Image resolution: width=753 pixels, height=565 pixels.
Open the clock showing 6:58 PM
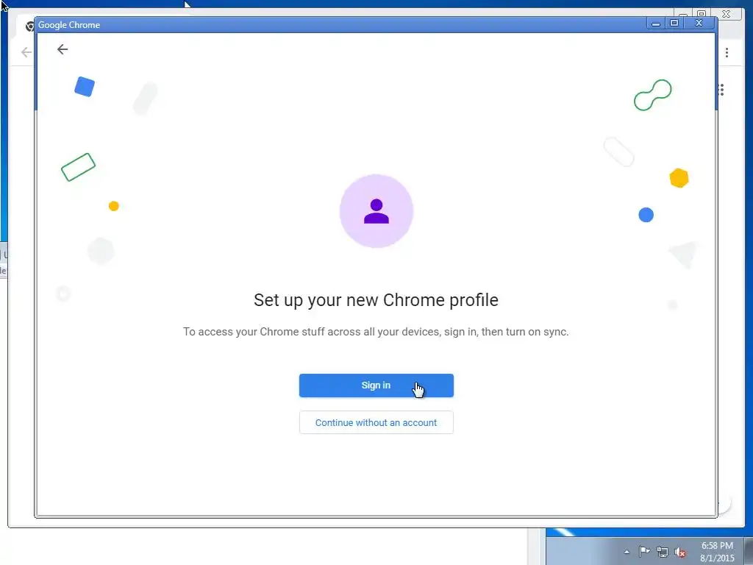(717, 552)
